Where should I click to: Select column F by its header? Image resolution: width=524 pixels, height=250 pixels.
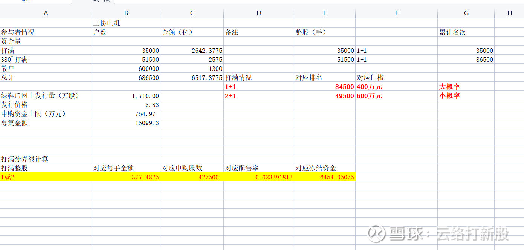click(397, 13)
